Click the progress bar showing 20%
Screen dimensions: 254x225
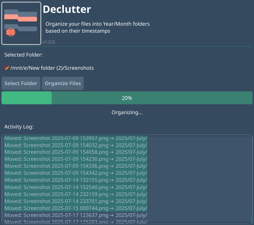tap(127, 98)
